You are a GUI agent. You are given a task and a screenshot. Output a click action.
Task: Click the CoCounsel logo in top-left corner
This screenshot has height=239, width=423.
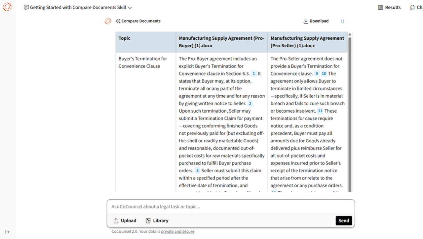pos(7,7)
